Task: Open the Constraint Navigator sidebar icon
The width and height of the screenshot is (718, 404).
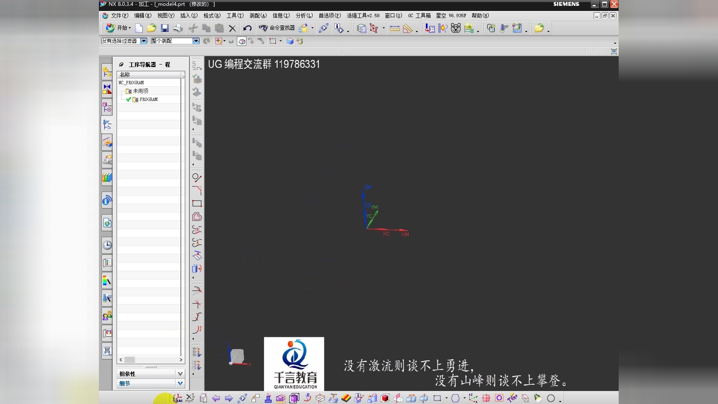Action: 107,89
